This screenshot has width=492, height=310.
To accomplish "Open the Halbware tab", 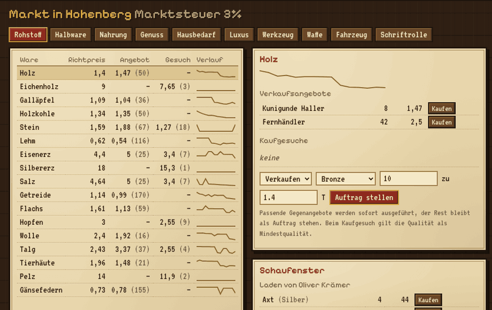I will click(x=71, y=35).
